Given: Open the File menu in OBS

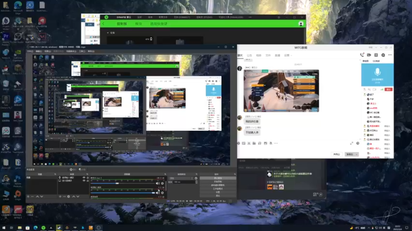Looking at the screenshot, I should (30, 51).
